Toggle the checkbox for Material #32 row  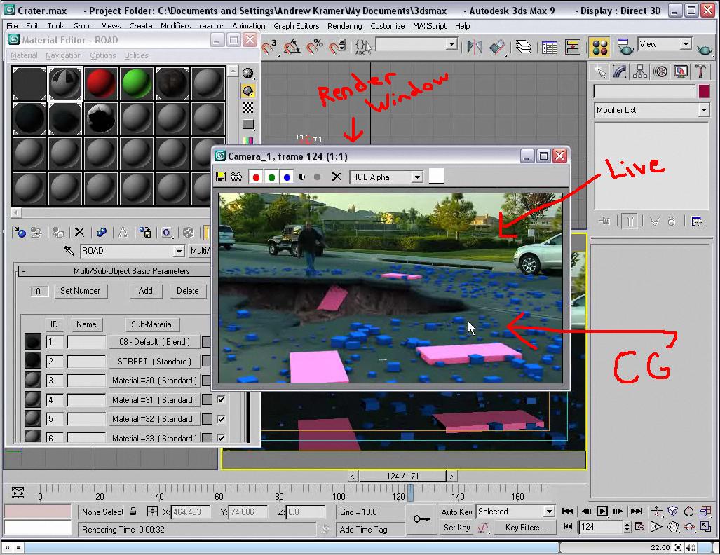[x=221, y=419]
